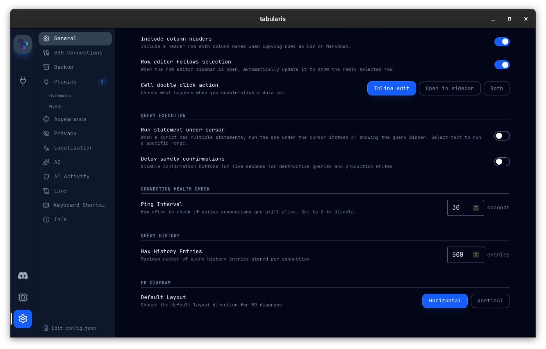
Task: Click the Keyboard Shortcuts keyboard icon
Action: coord(46,205)
